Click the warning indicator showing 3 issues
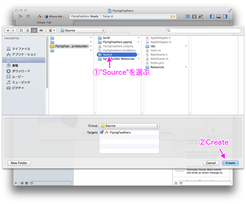The image size is (246, 204). (x=173, y=16)
